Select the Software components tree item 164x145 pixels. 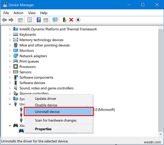[x=36, y=78]
